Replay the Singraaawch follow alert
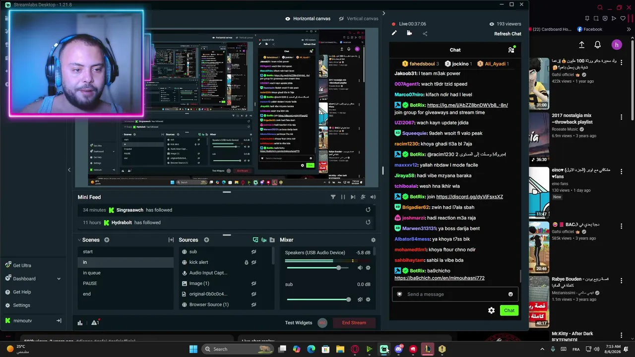This screenshot has width=635, height=357. pyautogui.click(x=368, y=210)
